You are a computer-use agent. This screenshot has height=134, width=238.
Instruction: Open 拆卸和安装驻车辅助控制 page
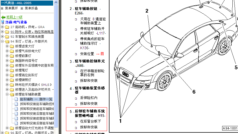coord(37,104)
